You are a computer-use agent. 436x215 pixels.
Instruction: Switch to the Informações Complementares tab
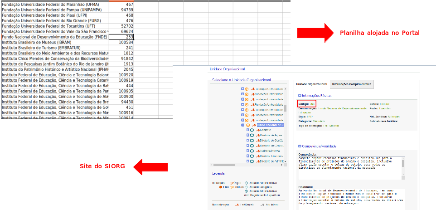(352, 84)
